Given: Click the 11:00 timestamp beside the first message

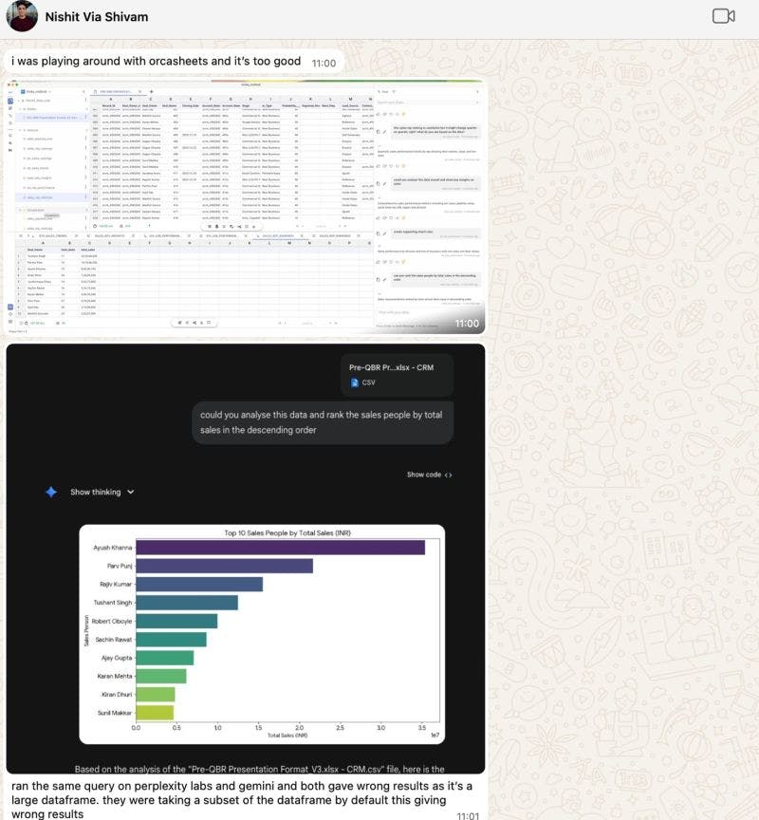Looking at the screenshot, I should [324, 64].
